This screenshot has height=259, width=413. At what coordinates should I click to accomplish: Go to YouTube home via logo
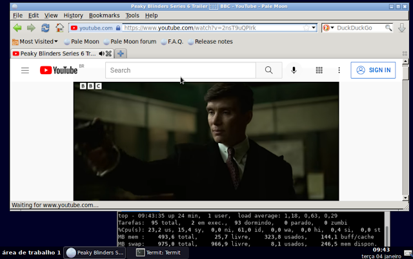59,70
